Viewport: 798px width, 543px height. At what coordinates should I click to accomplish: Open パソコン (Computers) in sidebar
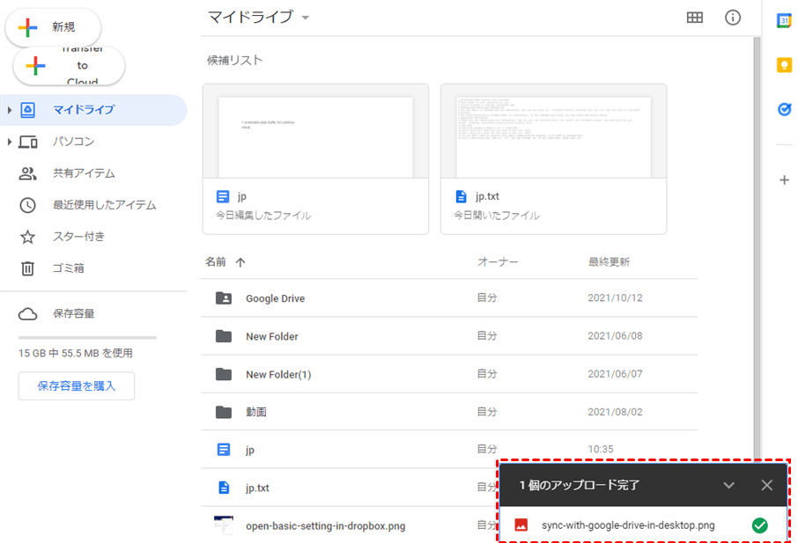pyautogui.click(x=74, y=142)
